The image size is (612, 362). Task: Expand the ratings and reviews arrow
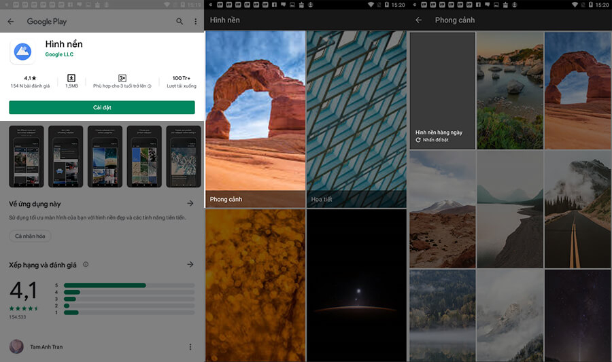coord(190,264)
